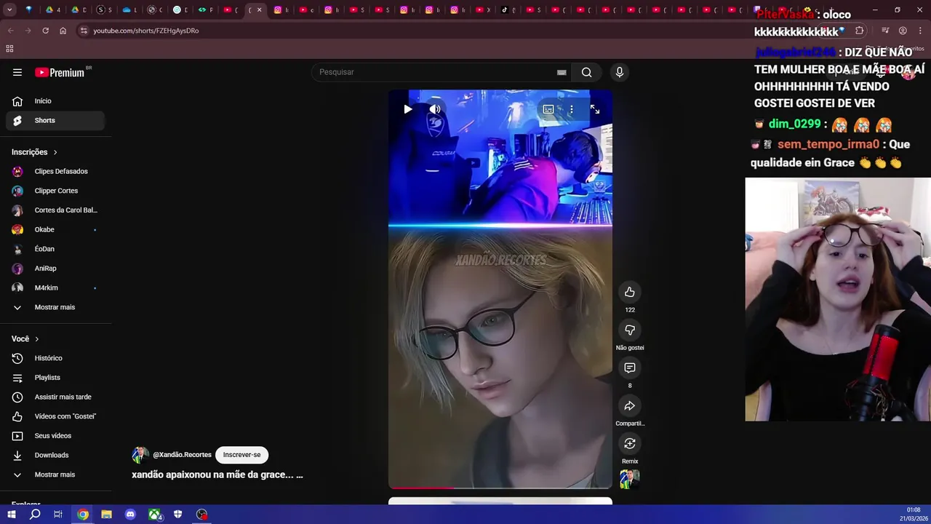
Task: Open Downloads in the sidebar
Action: pyautogui.click(x=55, y=455)
